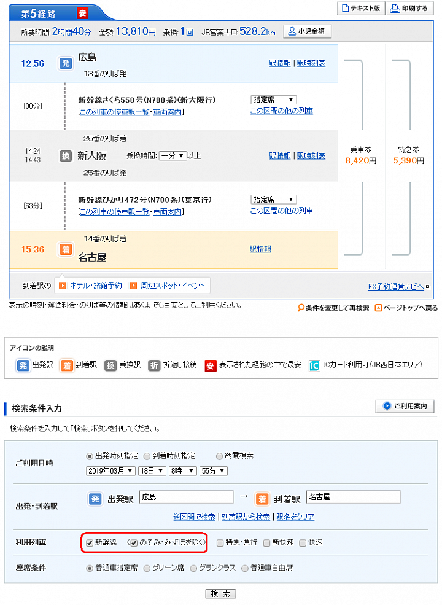Click the blue 発 departure icon beside 広島 at 12:56
The height and width of the screenshot is (605, 442).
66,63
